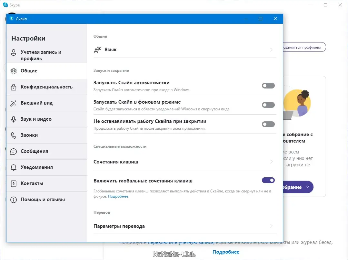Maximize the Скайп settings window
Screen dimensions: 348x260
click(261, 19)
